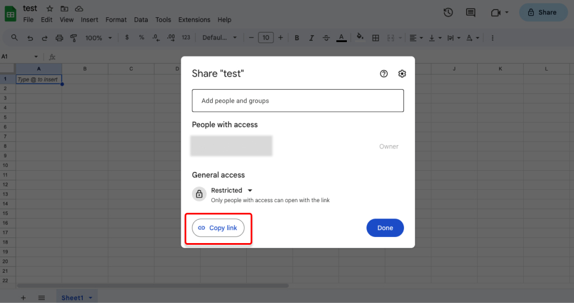Open text rotation dropdown
Screen dimensions: 574x303
pyautogui.click(x=473, y=38)
